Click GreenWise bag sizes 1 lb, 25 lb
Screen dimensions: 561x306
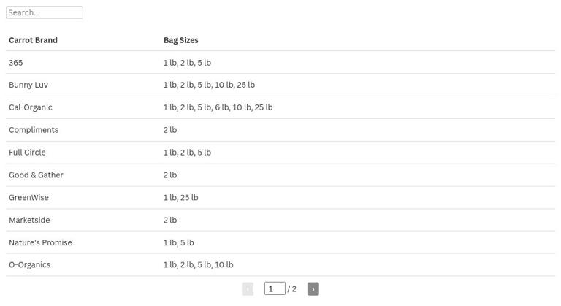tap(180, 198)
